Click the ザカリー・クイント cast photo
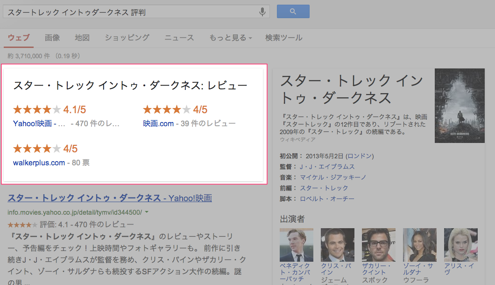The height and width of the screenshot is (285, 495). point(379,244)
